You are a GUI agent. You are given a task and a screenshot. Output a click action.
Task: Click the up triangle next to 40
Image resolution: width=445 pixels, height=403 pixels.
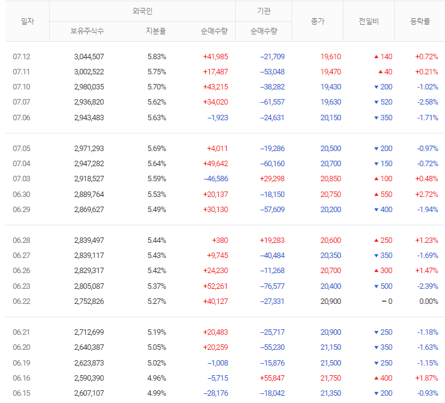point(380,72)
